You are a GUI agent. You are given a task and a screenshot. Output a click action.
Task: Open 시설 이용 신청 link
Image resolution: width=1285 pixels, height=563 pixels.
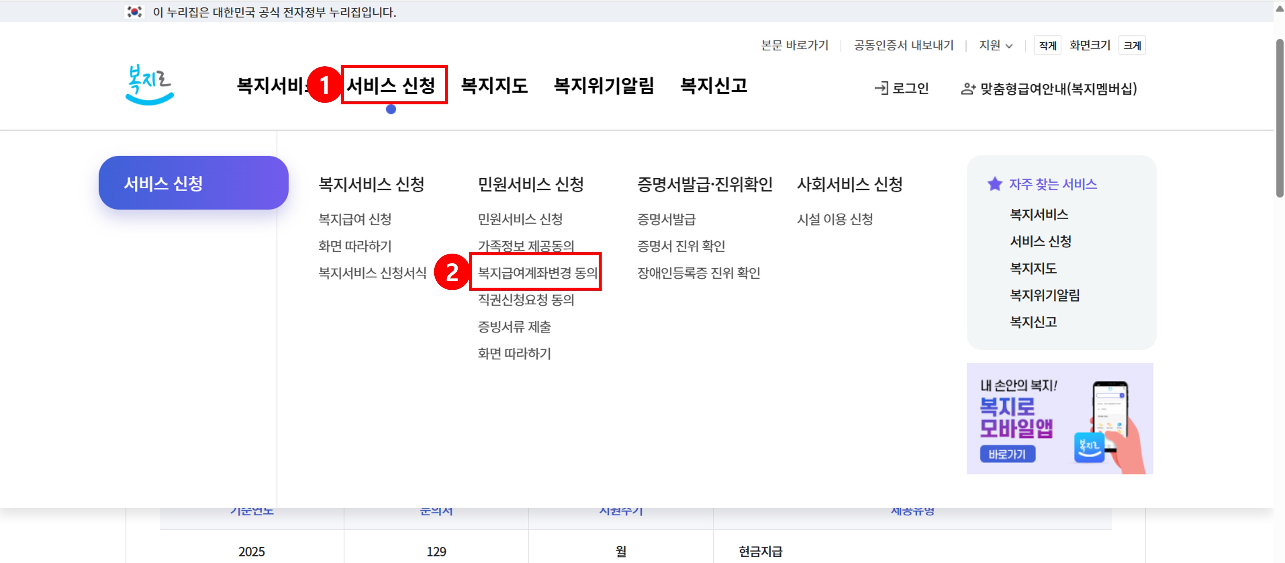click(835, 219)
